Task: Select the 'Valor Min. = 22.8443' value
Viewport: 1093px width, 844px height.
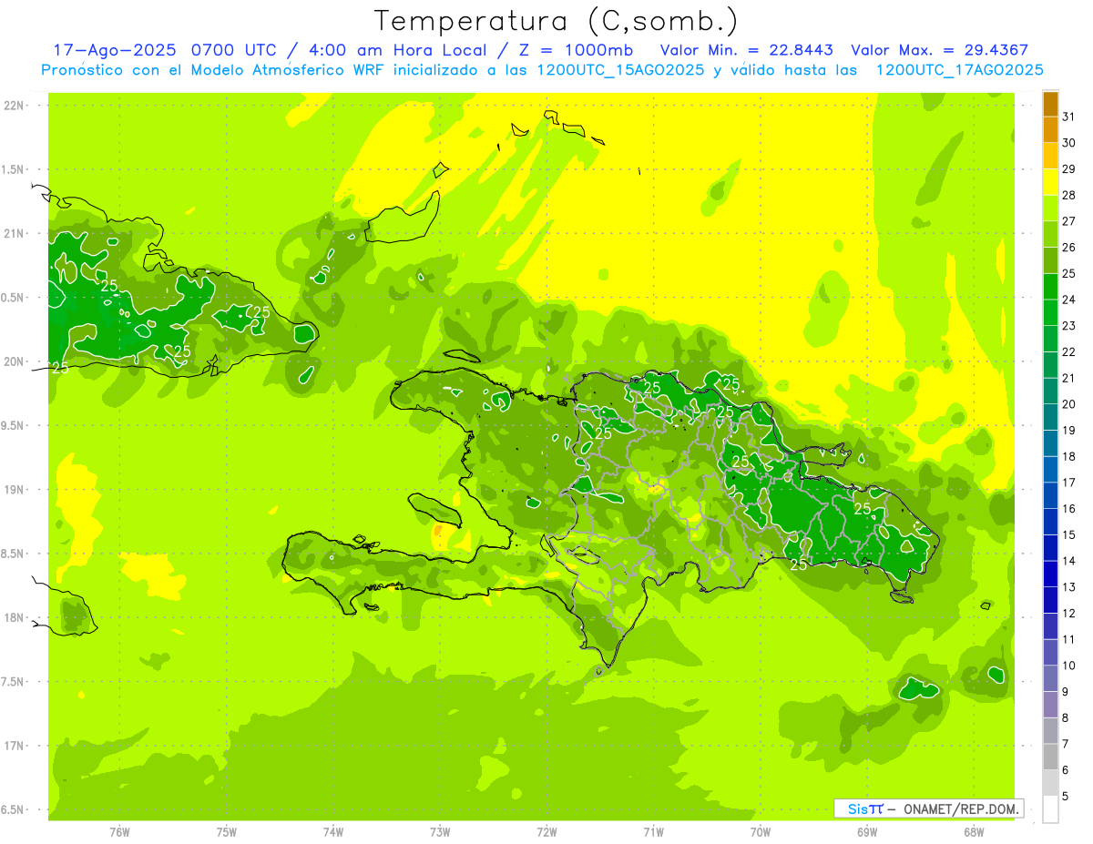Action: point(747,50)
